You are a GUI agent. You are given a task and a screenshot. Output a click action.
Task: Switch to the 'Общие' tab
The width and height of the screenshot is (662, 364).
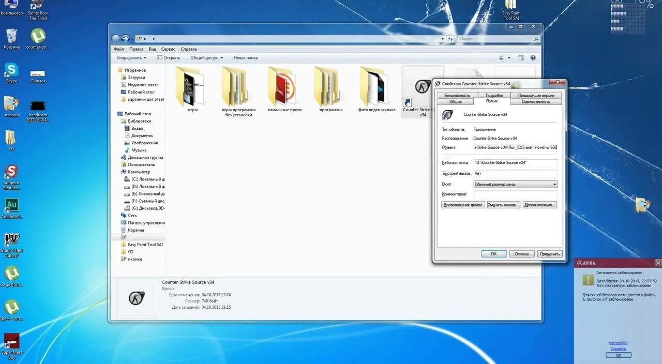click(x=455, y=102)
